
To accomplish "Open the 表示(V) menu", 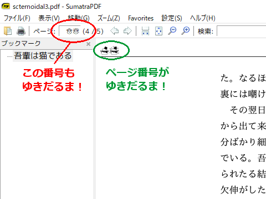I will coord(49,18).
